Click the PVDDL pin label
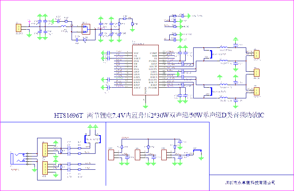 [x=153, y=61]
